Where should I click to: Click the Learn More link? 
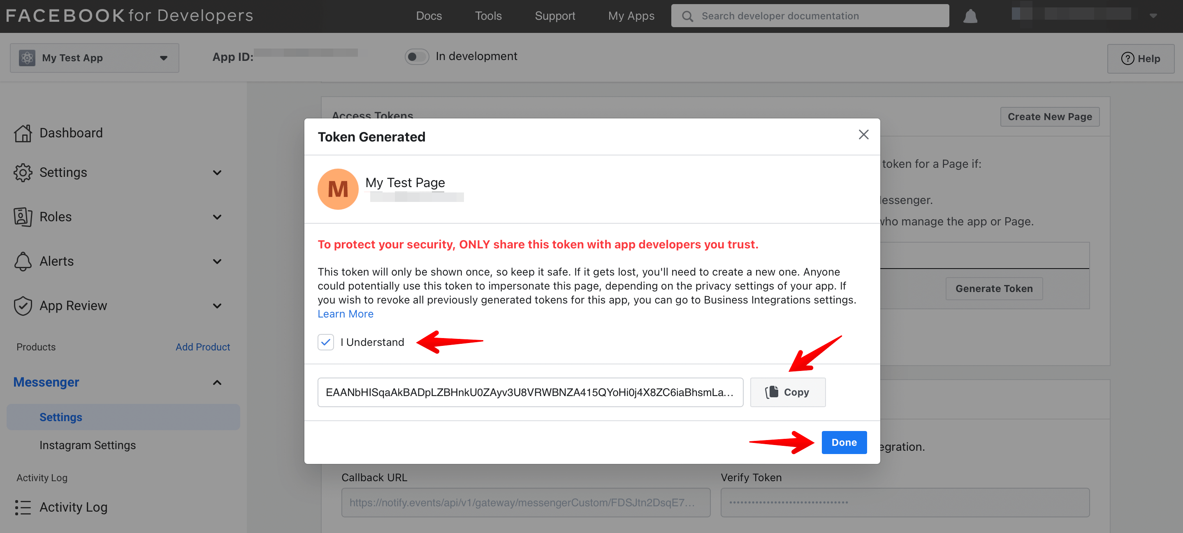[345, 314]
